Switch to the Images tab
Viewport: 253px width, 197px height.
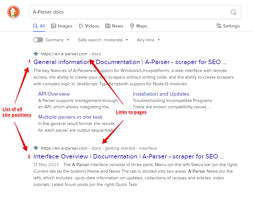62,26
